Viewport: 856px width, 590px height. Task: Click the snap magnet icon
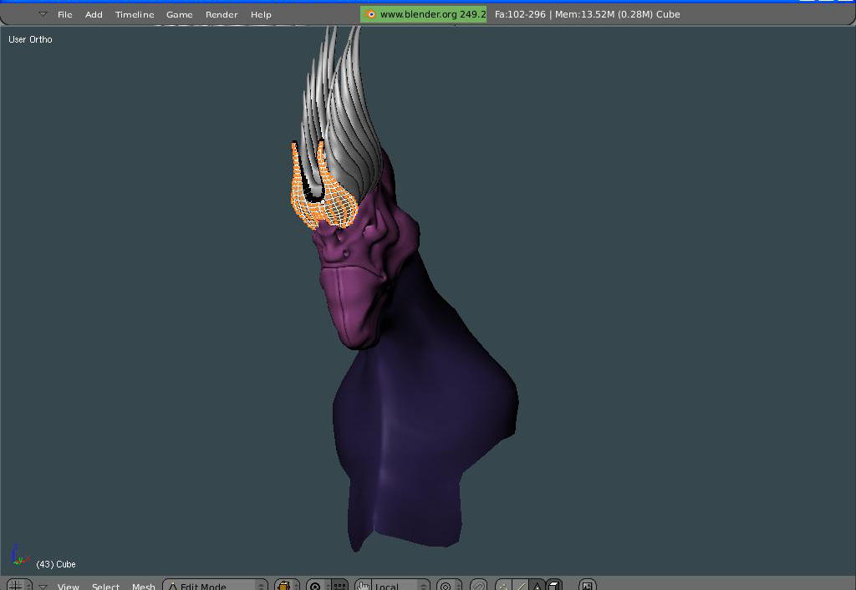(478, 586)
